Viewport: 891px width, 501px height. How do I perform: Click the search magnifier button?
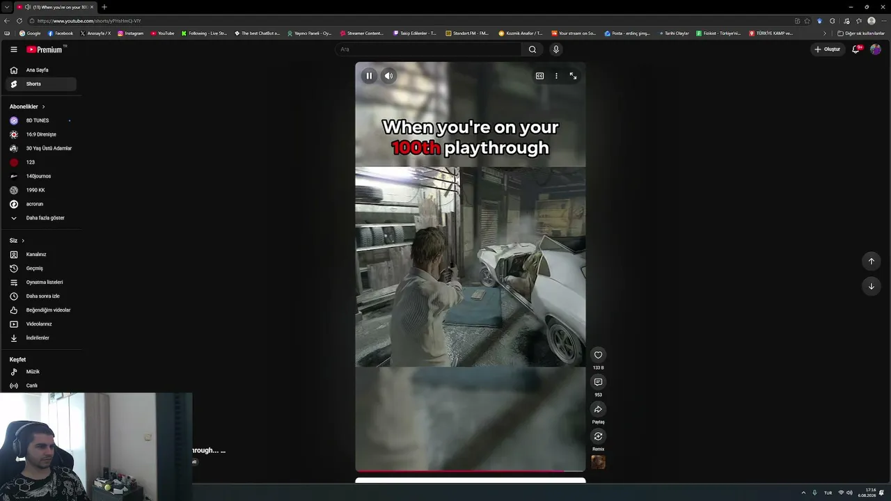pos(533,49)
